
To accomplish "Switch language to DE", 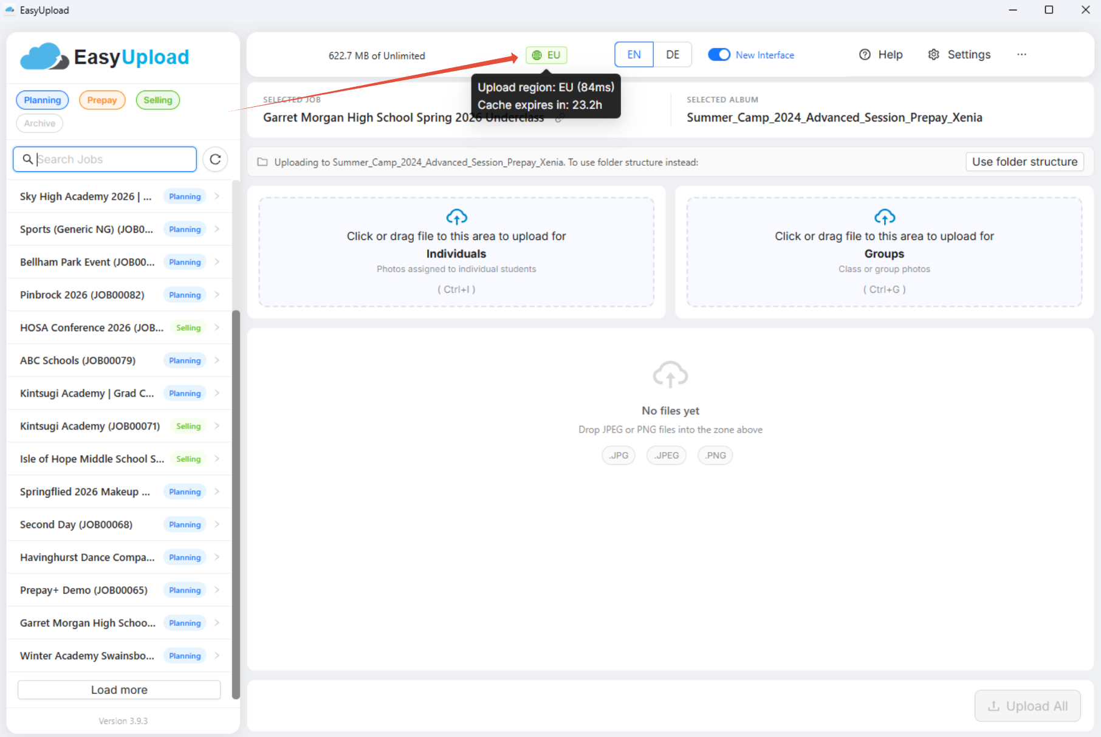I will pos(673,55).
